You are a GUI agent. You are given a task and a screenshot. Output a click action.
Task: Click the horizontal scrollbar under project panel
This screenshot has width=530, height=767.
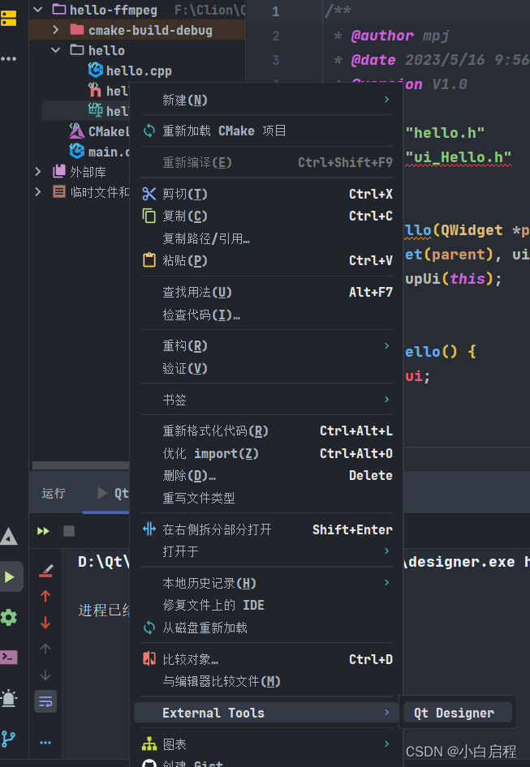[x=81, y=465]
